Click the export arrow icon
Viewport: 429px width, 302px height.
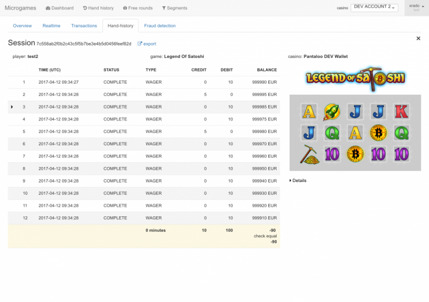click(x=139, y=43)
